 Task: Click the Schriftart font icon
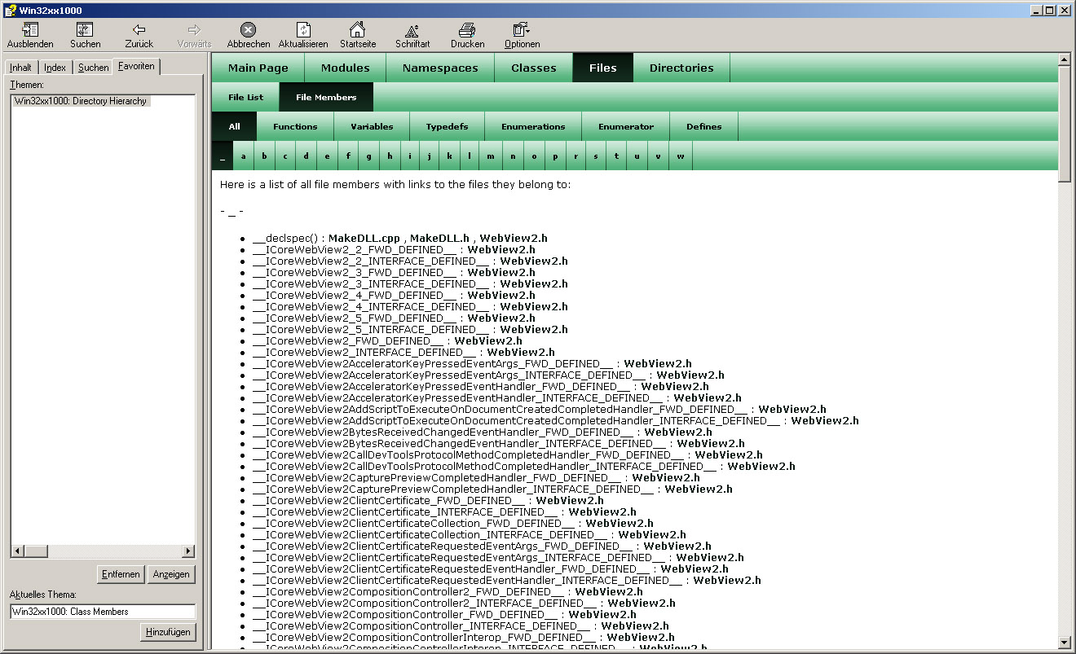click(x=412, y=30)
